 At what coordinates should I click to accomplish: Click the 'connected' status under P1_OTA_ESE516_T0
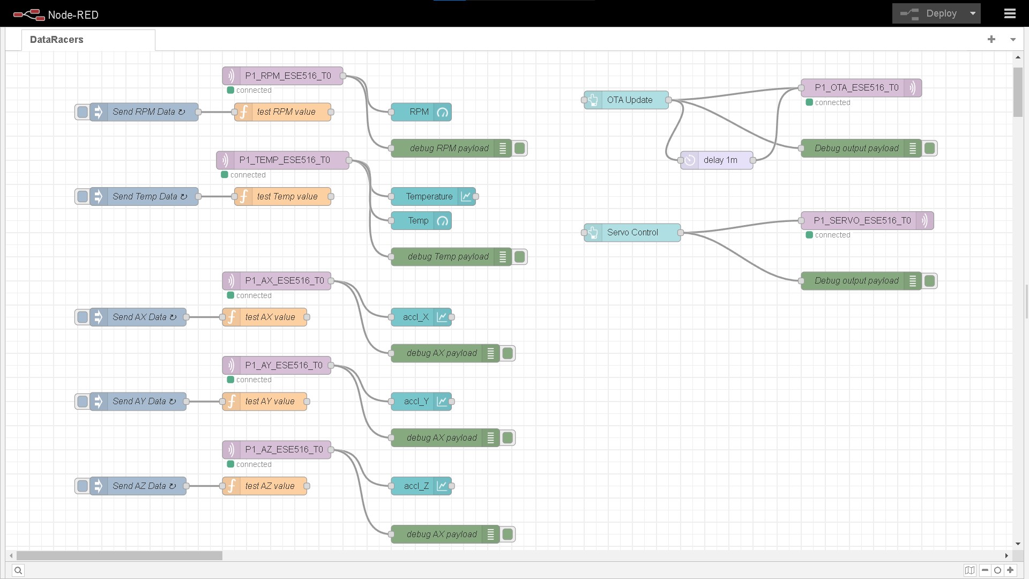[828, 102]
